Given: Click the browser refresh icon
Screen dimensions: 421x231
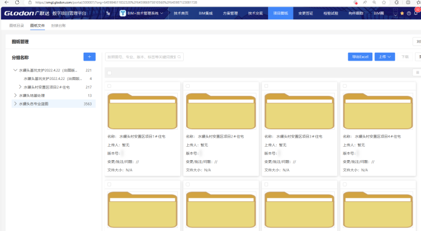Looking at the screenshot, I should point(17,2).
